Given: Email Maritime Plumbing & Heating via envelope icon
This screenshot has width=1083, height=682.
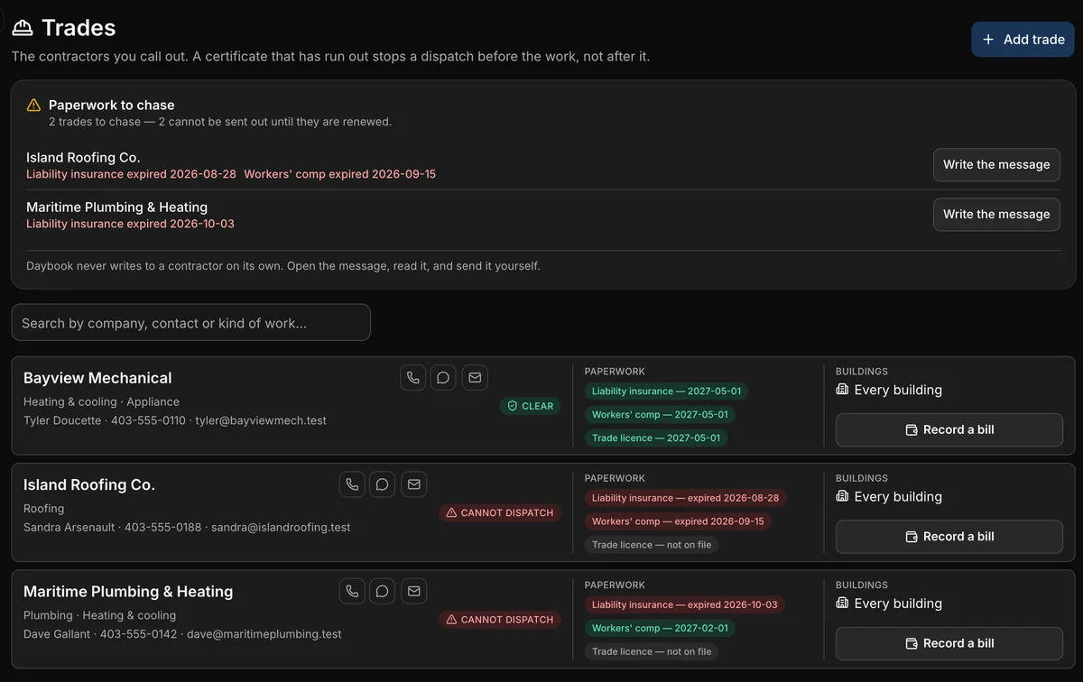Looking at the screenshot, I should pyautogui.click(x=413, y=591).
